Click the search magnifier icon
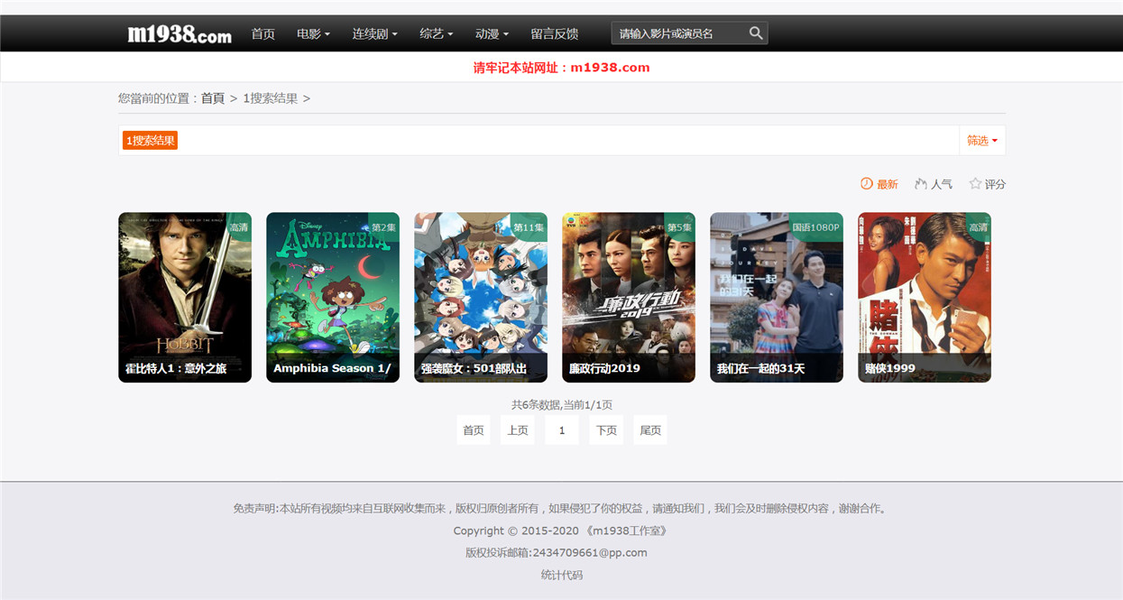1123x600 pixels. pyautogui.click(x=756, y=33)
